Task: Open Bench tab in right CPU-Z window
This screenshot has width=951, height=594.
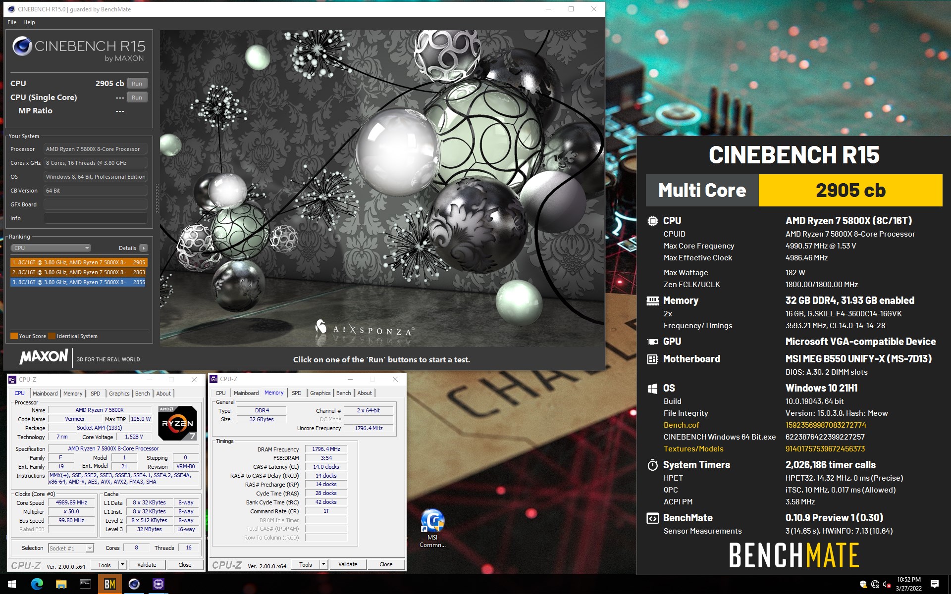Action: (344, 393)
